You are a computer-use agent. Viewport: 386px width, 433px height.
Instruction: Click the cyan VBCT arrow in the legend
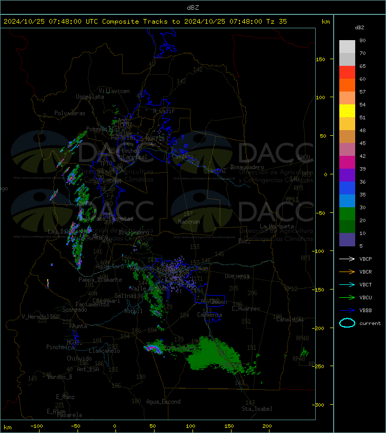pyautogui.click(x=347, y=285)
